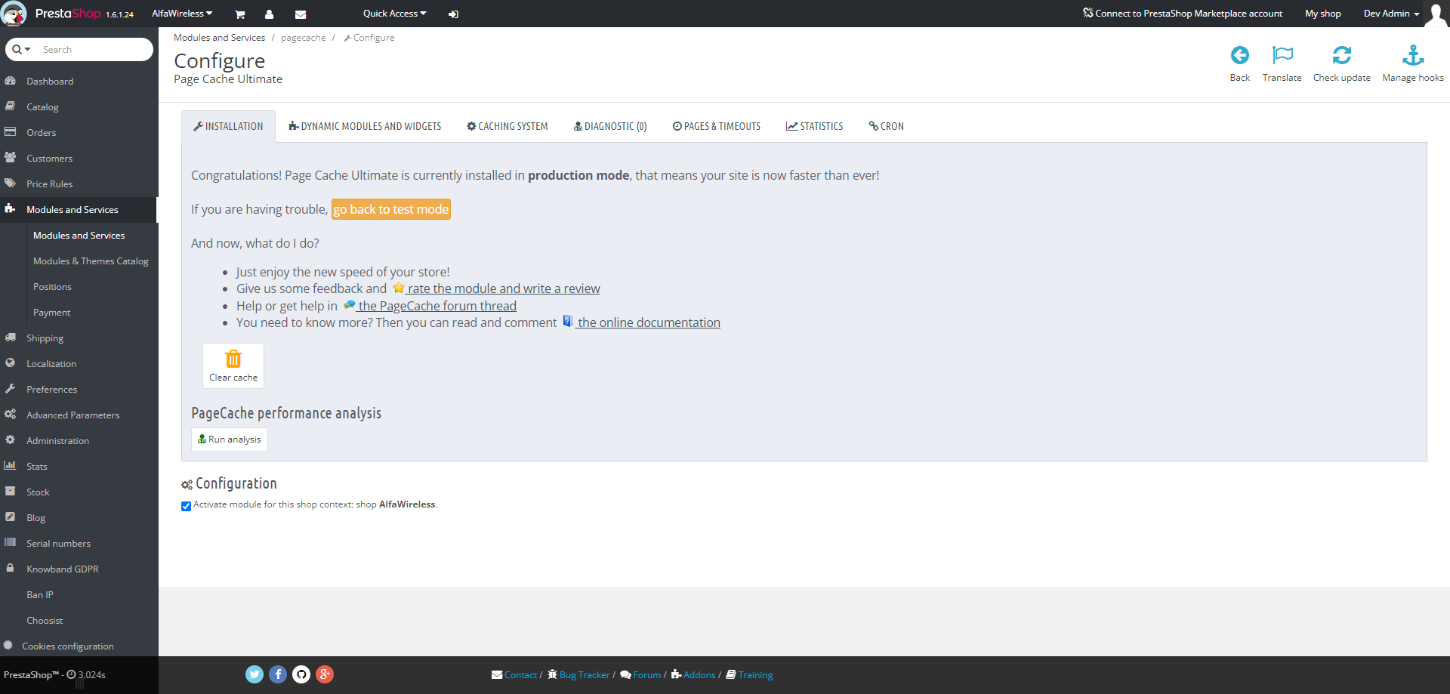Click inside the Search input field

94,50
